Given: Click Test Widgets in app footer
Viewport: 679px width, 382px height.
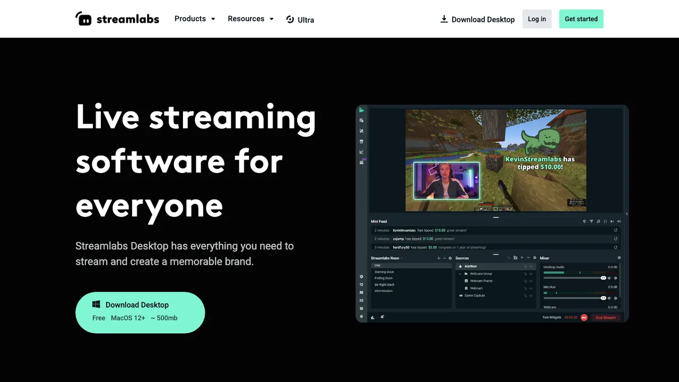Looking at the screenshot, I should pos(552,317).
